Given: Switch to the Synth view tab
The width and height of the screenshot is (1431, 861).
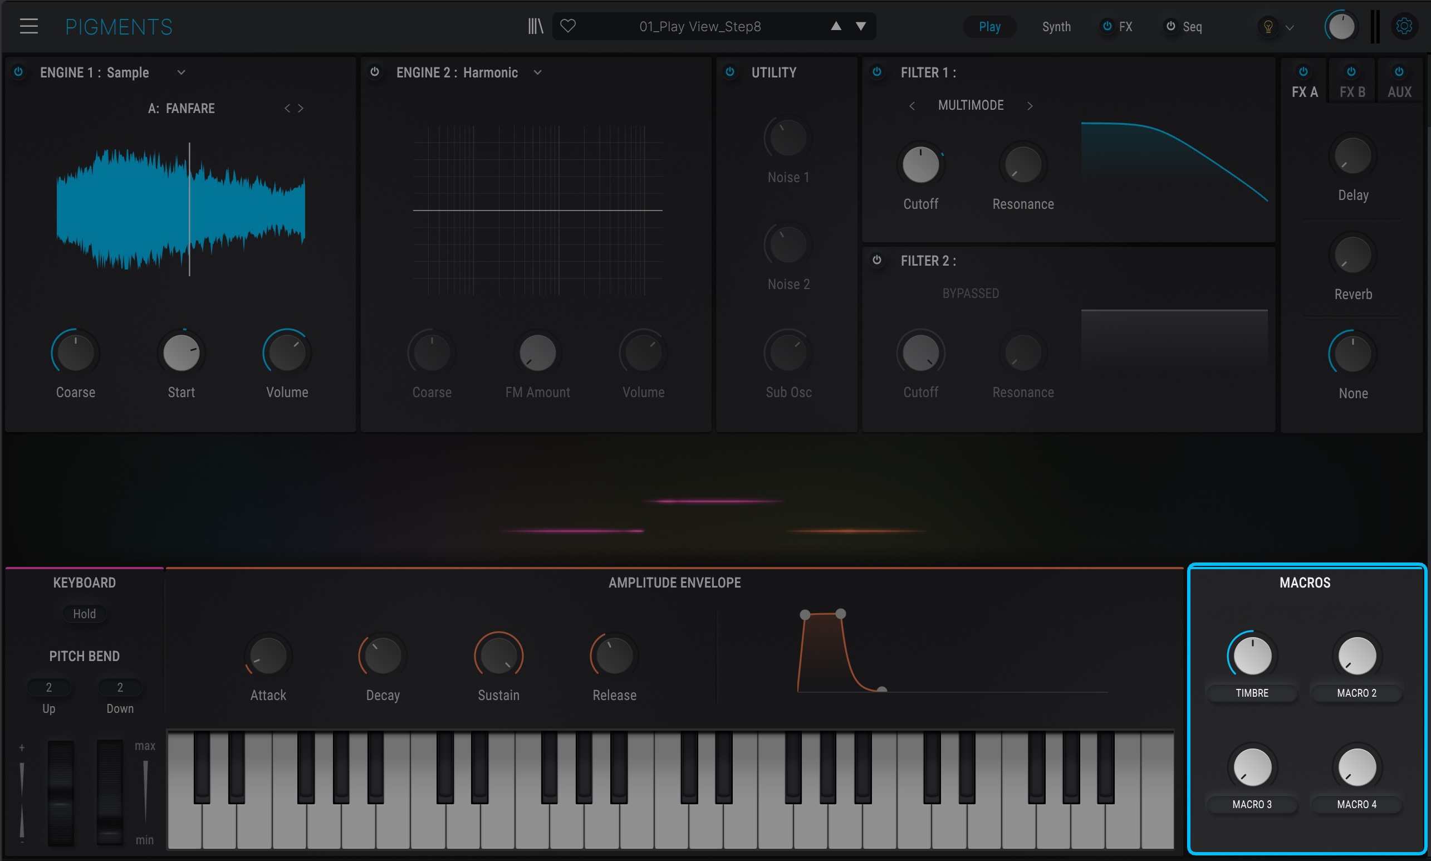Looking at the screenshot, I should (1056, 27).
